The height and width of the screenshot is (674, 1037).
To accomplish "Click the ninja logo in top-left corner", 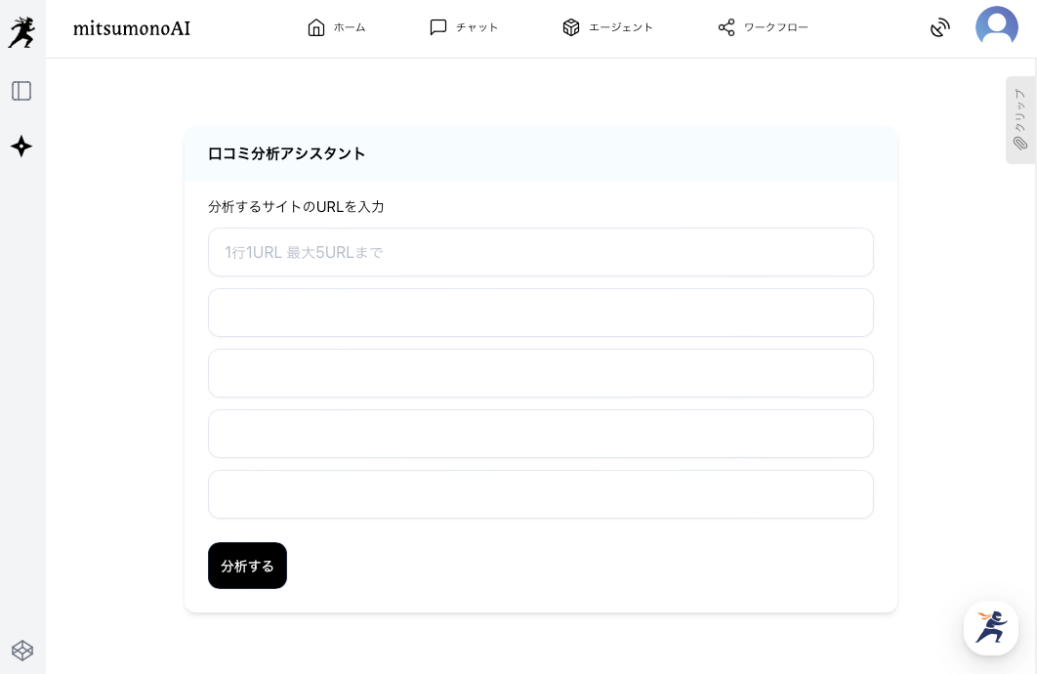I will tap(21, 31).
